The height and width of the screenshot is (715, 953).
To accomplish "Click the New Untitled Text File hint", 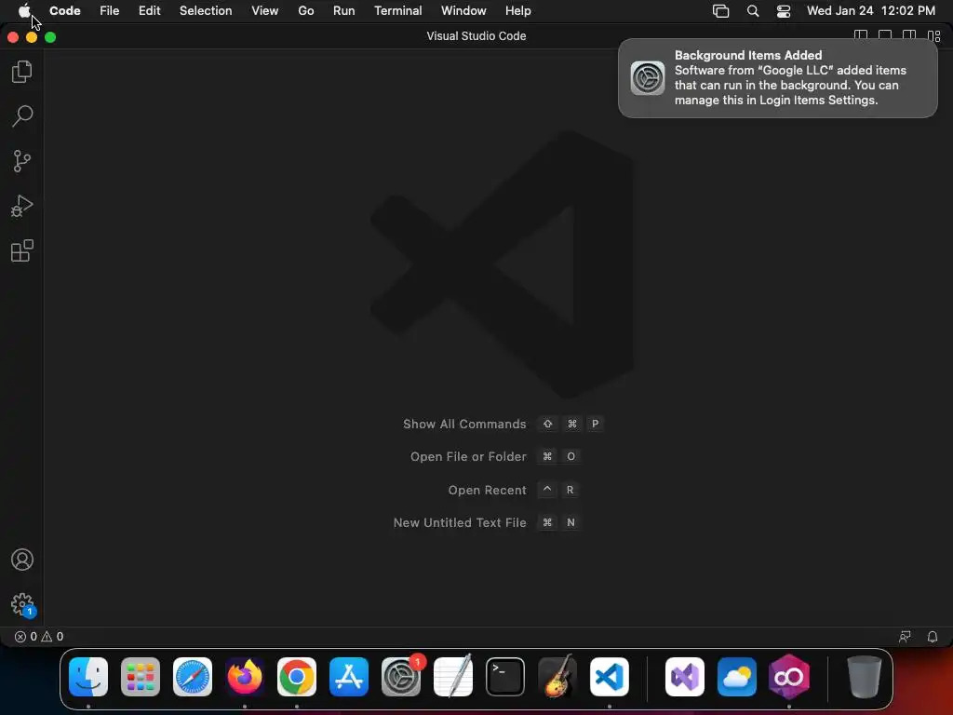I will point(487,523).
